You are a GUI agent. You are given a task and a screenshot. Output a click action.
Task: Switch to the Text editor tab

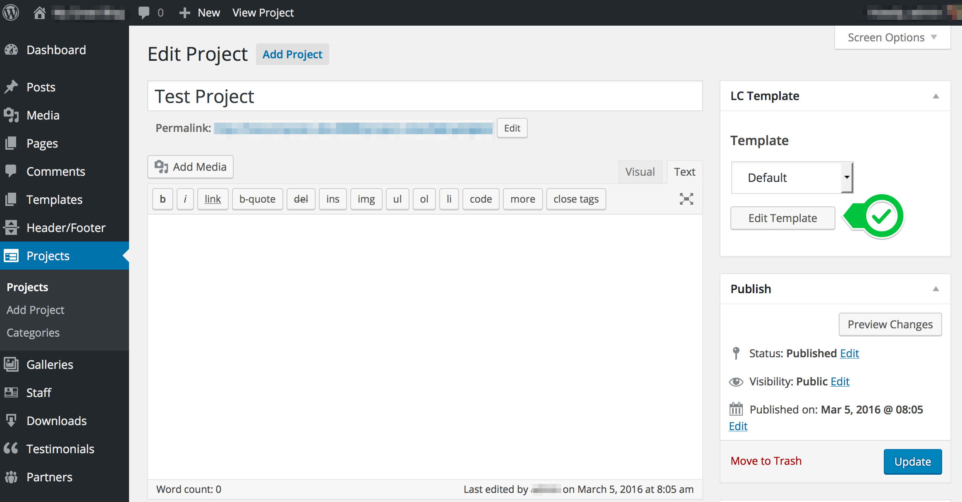pos(684,172)
